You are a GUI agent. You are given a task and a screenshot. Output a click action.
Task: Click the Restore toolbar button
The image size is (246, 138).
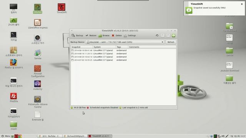(x=91, y=36)
